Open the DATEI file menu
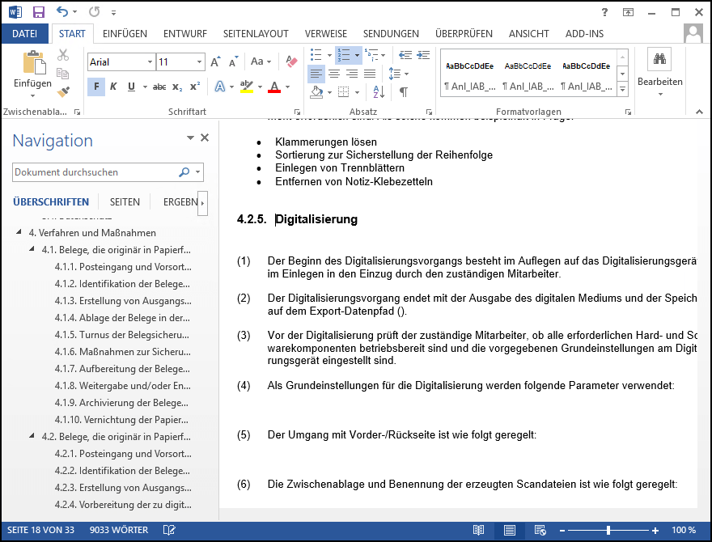The height and width of the screenshot is (542, 712). (25, 34)
